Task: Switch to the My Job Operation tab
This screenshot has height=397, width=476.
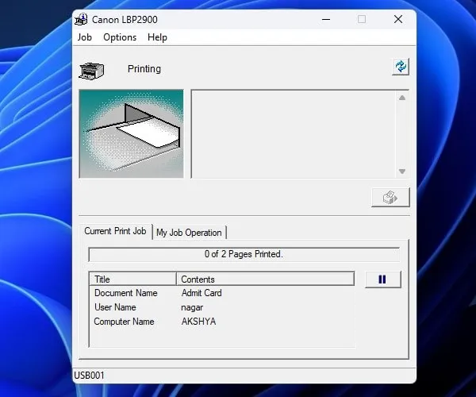Action: (189, 233)
